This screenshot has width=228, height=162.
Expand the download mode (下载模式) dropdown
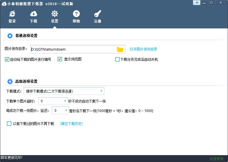tap(101, 91)
